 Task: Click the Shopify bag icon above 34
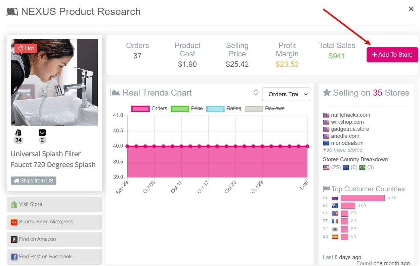point(18,132)
